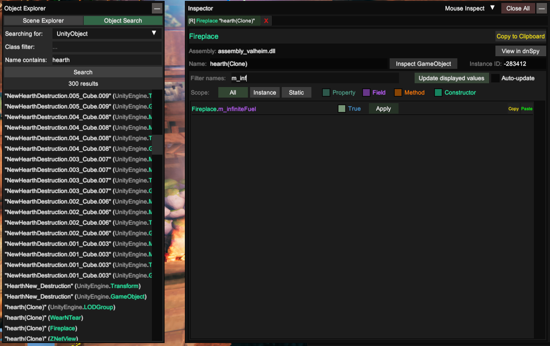Viewport: 550px width, 346px height.
Task: Click Inspect GameObject button
Action: pyautogui.click(x=423, y=64)
